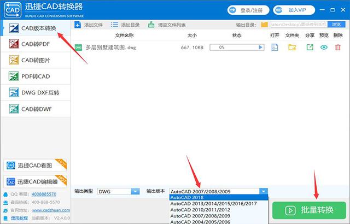The width and height of the screenshot is (350, 224).
Task: Click the 添加目录 add folder list icon
Action: pyautogui.click(x=114, y=25)
